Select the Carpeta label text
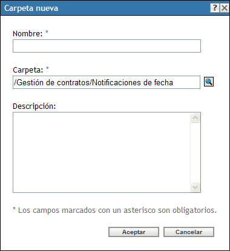230x251 pixels. tap(28, 70)
